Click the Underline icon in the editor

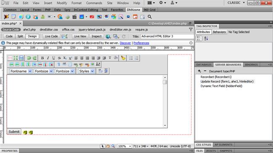(54, 58)
